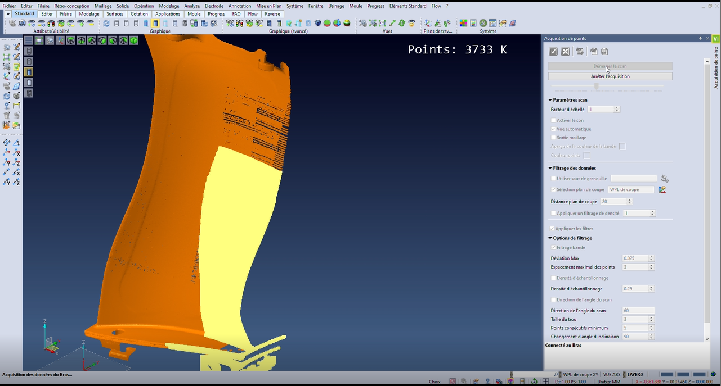
Task: Click the slider handle below the acquisition buttons
Action: tap(597, 87)
